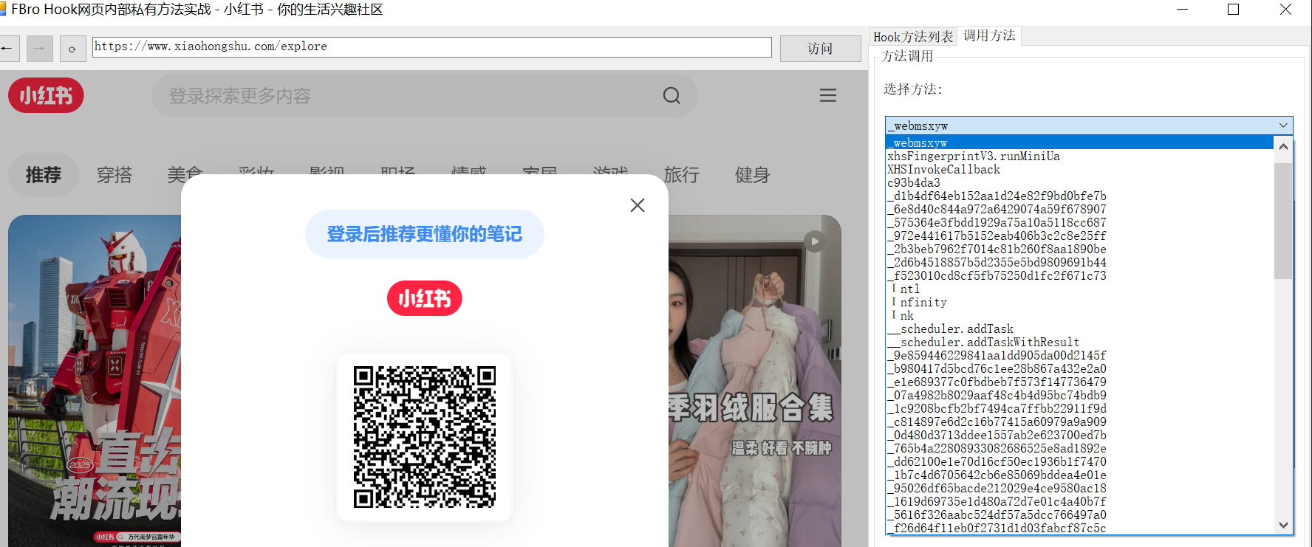This screenshot has height=547, width=1312.
Task: Select method _1619d69735e1d480a72d7e01c4a40b7f
Action: pyautogui.click(x=1080, y=501)
